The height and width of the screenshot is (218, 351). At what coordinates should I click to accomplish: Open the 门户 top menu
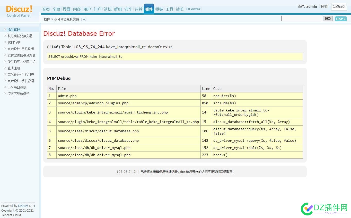pyautogui.click(x=98, y=9)
